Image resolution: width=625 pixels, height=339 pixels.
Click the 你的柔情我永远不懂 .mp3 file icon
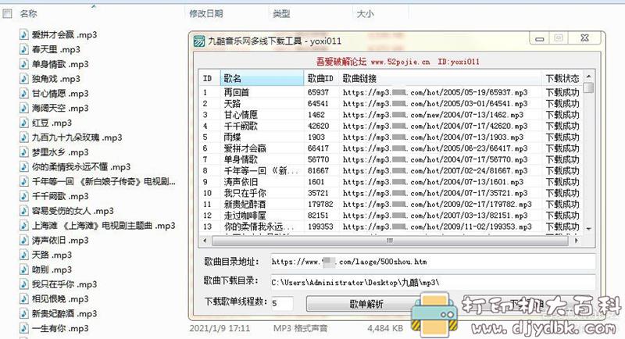click(24, 167)
